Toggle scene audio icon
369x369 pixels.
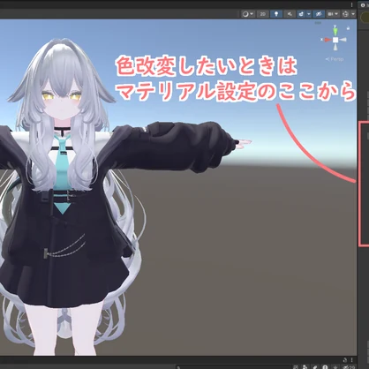290,14
